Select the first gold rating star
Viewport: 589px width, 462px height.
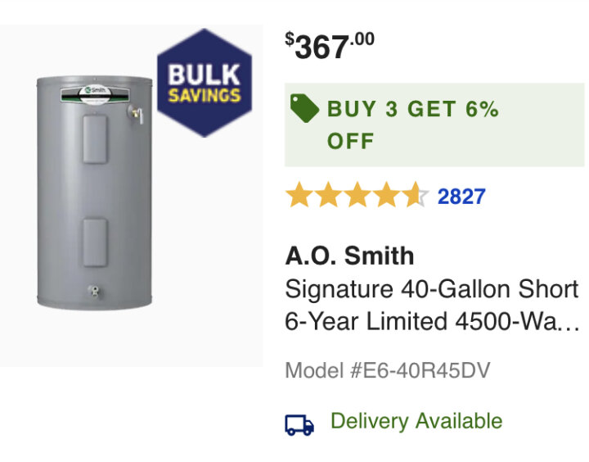(299, 195)
